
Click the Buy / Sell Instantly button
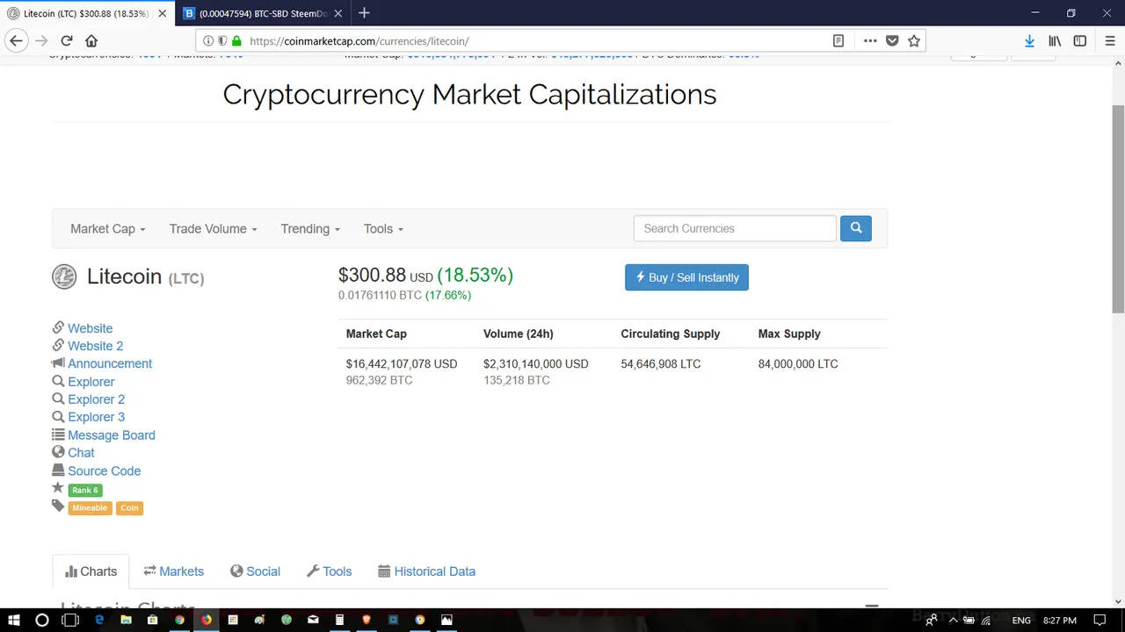(686, 277)
